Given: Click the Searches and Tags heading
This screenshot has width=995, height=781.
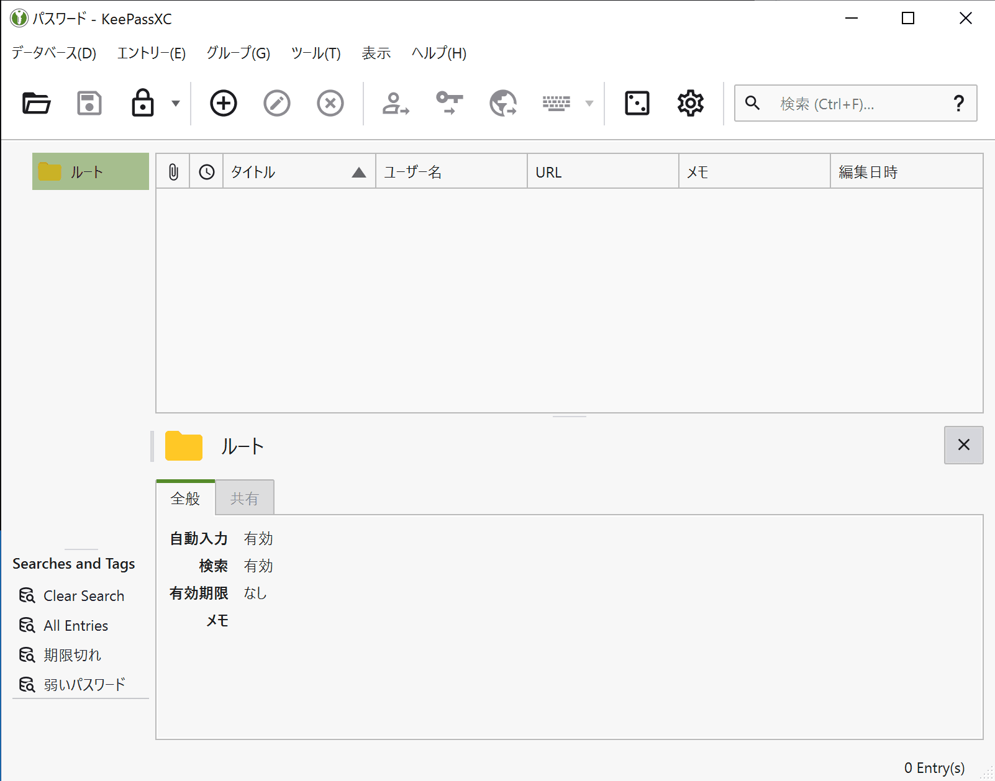Looking at the screenshot, I should (74, 564).
